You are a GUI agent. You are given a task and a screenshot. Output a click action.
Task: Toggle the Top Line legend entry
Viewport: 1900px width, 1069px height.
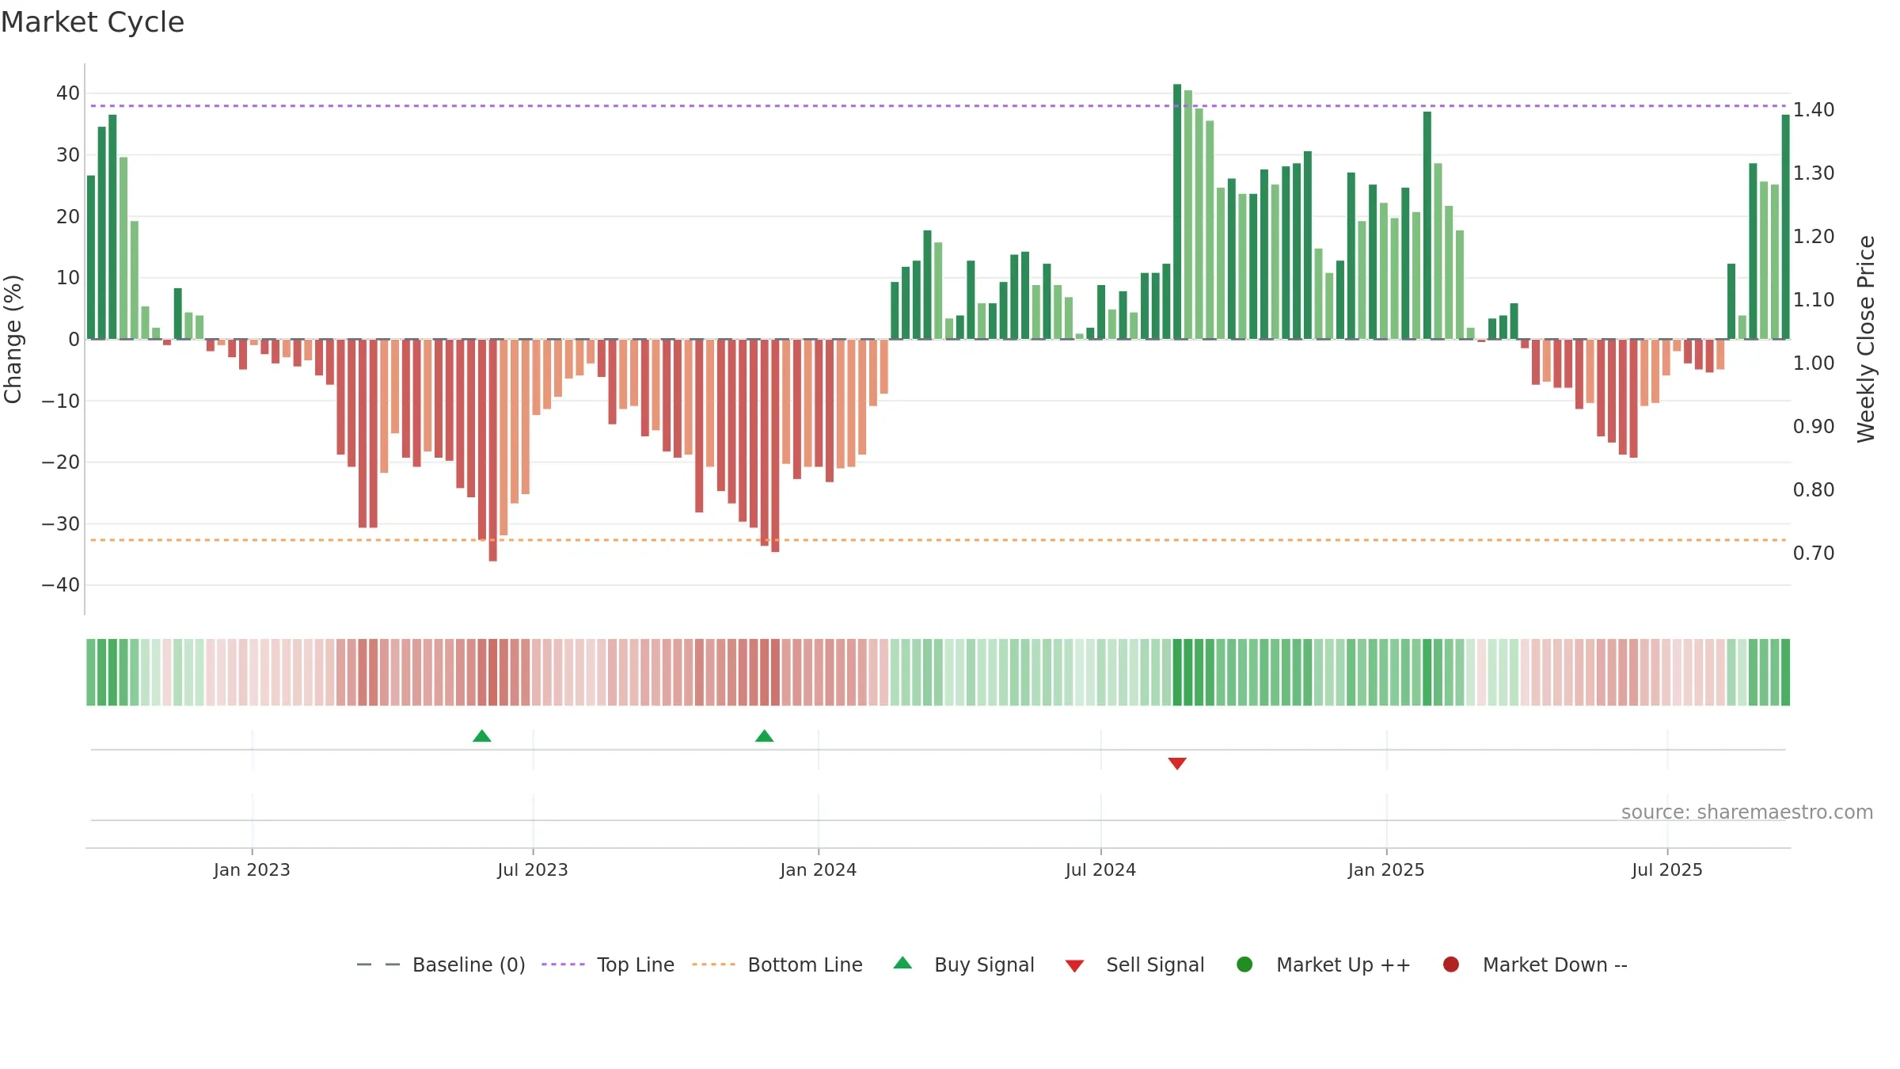608,964
